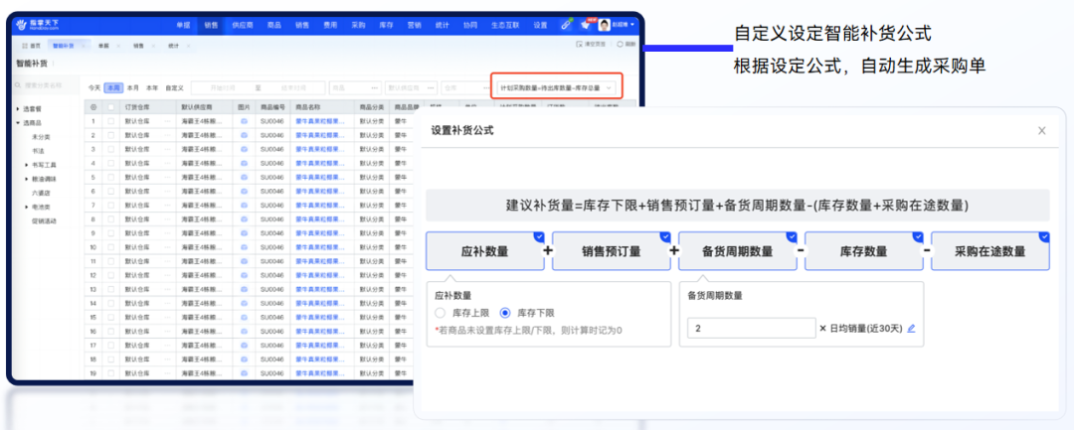The height and width of the screenshot is (430, 1074).
Task: Open the link icon in top navigation bar
Action: tap(566, 25)
